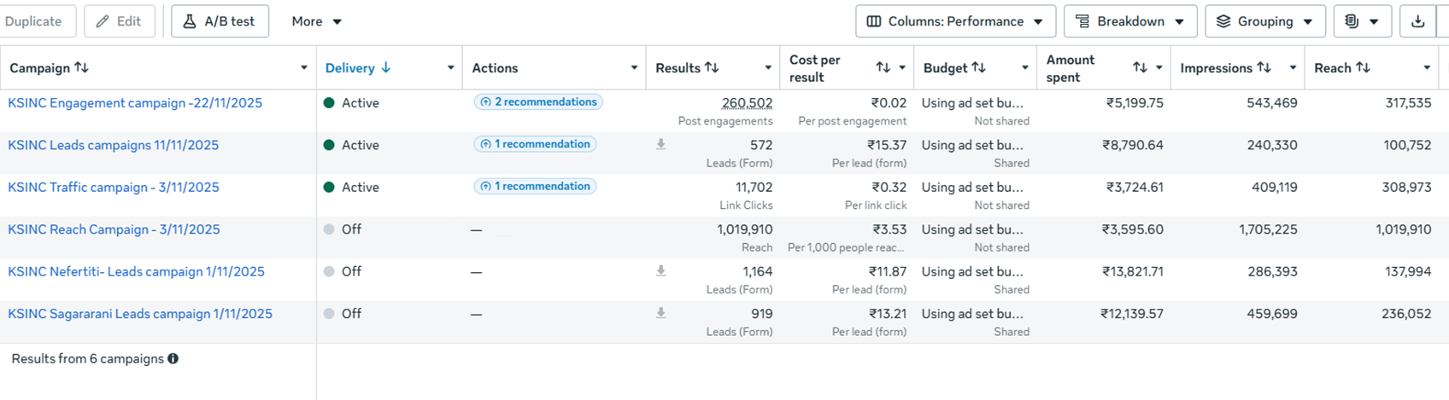The width and height of the screenshot is (1449, 400).
Task: Open Cost per result column options arrow
Action: coord(902,68)
